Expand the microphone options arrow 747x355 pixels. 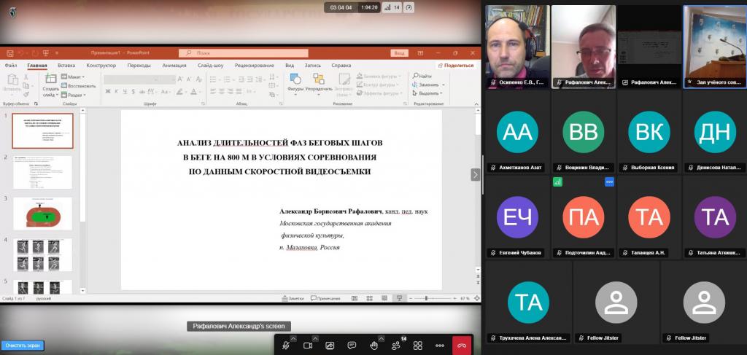(x=293, y=338)
